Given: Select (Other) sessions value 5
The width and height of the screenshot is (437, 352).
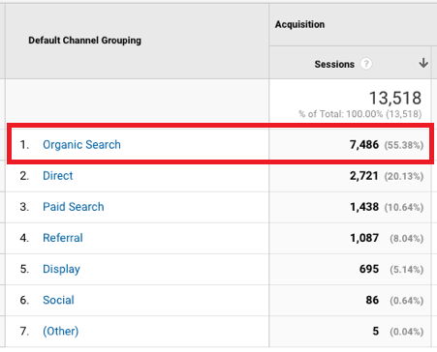Looking at the screenshot, I should pos(376,332).
